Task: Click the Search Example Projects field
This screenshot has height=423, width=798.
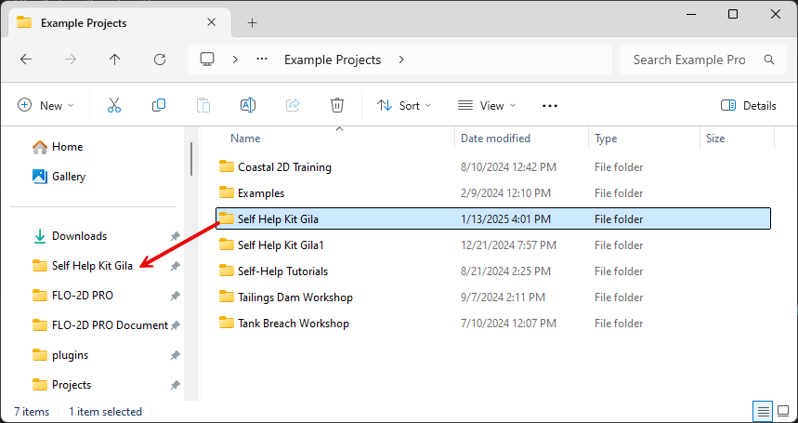Action: coord(689,59)
